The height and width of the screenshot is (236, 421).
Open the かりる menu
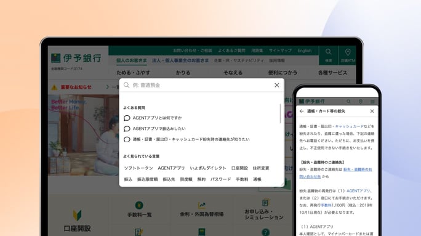[183, 73]
